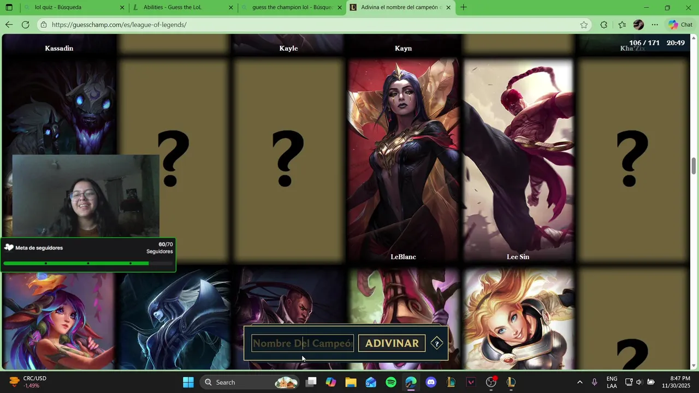The height and width of the screenshot is (393, 699).
Task: Click the unknown card left of LeBlanc
Action: pyautogui.click(x=288, y=160)
